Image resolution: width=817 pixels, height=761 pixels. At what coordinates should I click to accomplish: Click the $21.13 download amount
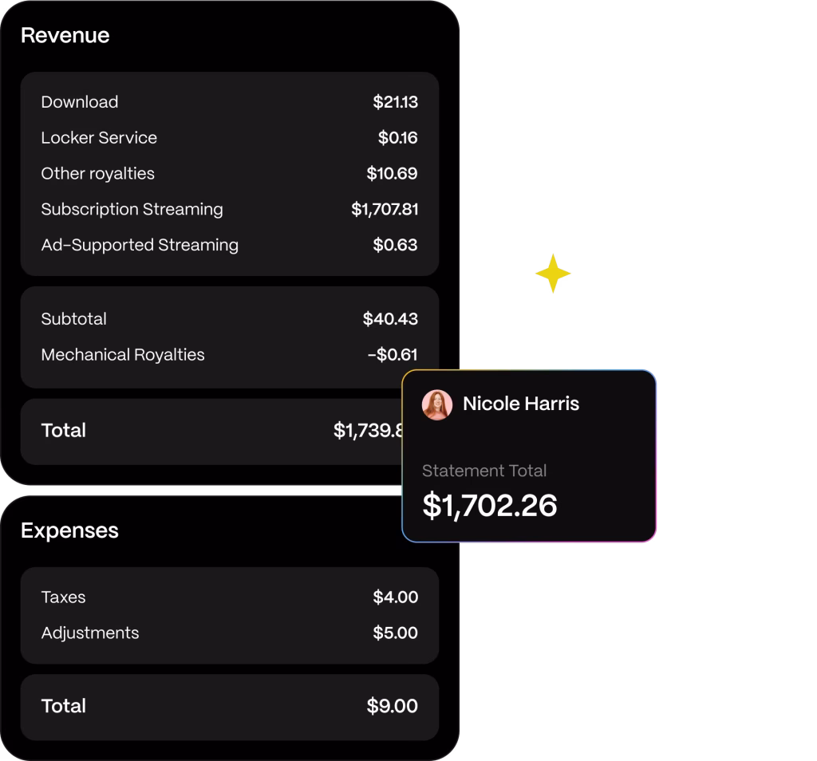pos(395,102)
